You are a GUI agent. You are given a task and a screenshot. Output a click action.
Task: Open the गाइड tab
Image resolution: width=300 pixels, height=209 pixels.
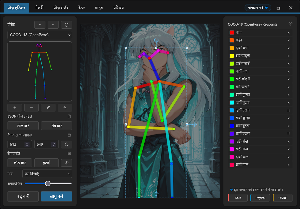tap(99, 8)
